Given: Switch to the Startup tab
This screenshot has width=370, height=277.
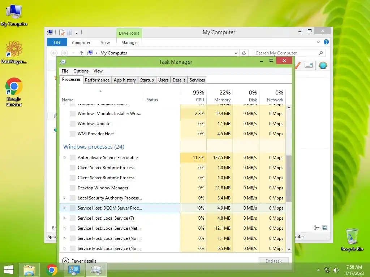Looking at the screenshot, I should [x=147, y=80].
